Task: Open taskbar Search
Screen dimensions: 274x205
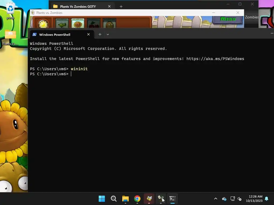Action: click(x=113, y=199)
